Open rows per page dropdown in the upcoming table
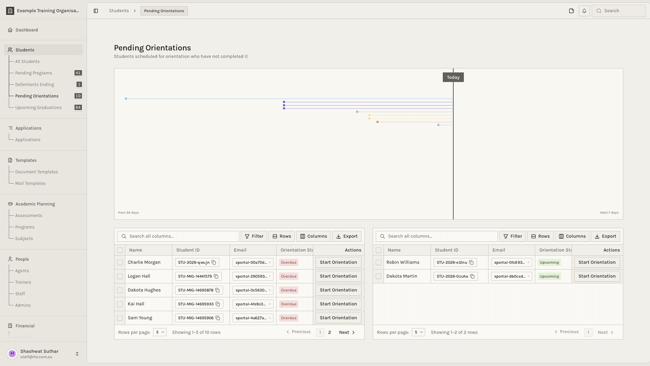The height and width of the screenshot is (366, 650). [x=418, y=332]
